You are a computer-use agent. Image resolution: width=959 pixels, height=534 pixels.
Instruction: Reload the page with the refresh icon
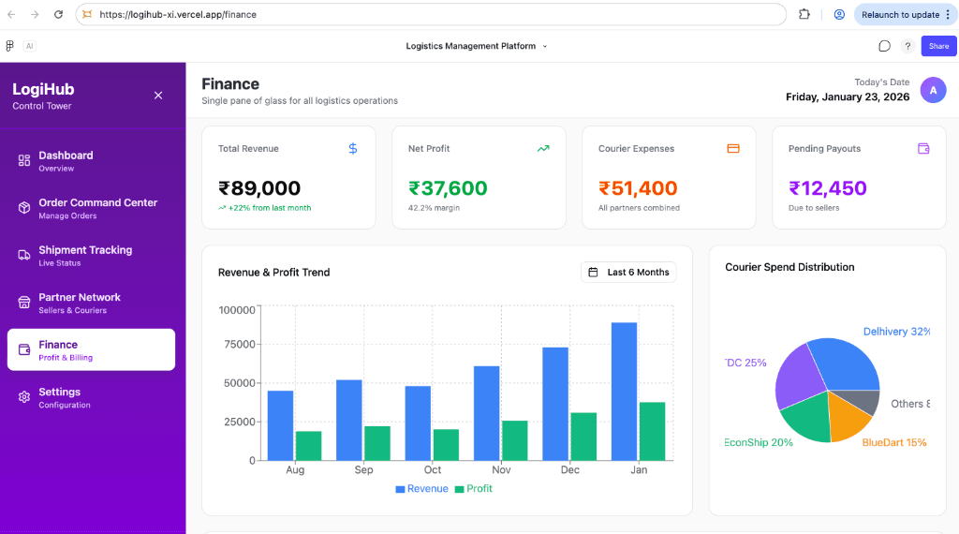58,15
